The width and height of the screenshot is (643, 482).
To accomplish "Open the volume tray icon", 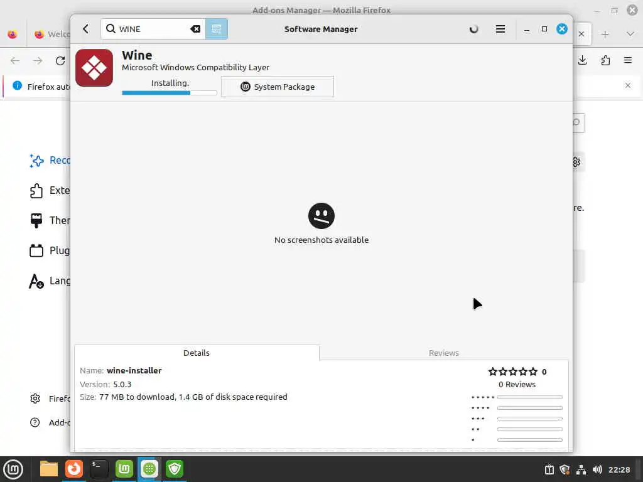I will (597, 469).
